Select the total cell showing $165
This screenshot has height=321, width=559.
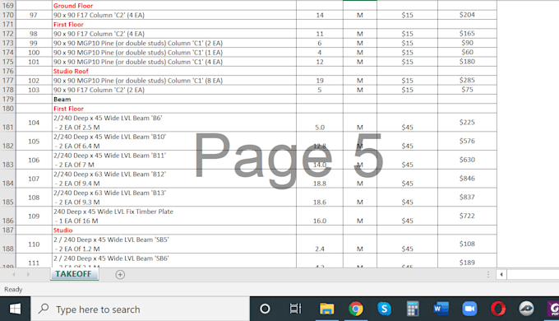click(467, 34)
